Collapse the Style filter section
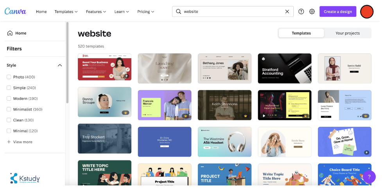The height and width of the screenshot is (194, 382). click(x=60, y=66)
